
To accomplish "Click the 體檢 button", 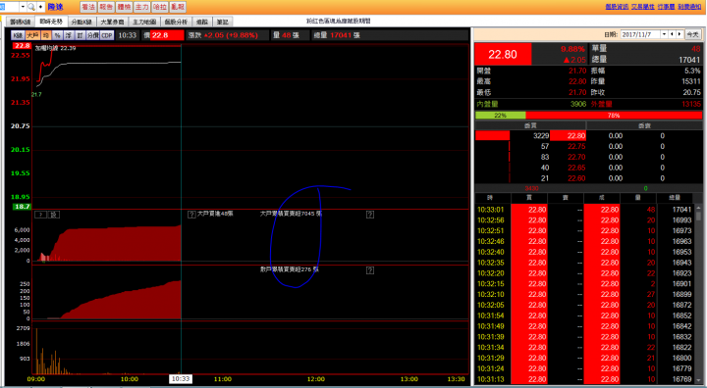I will pyautogui.click(x=124, y=7).
